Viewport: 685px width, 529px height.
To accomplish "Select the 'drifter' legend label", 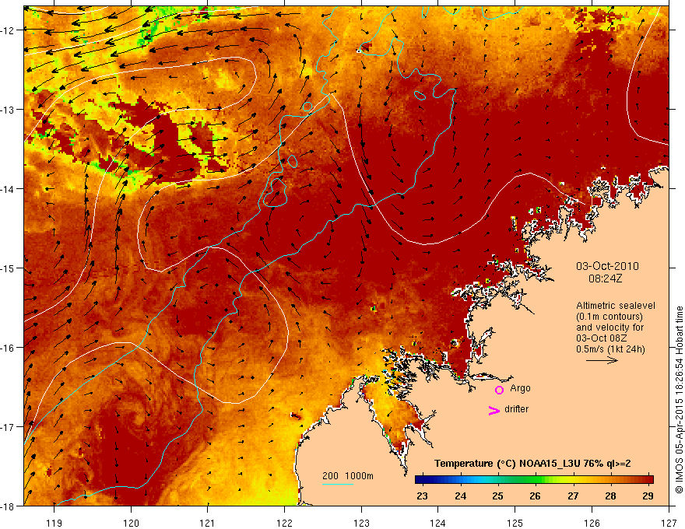I will [x=516, y=409].
